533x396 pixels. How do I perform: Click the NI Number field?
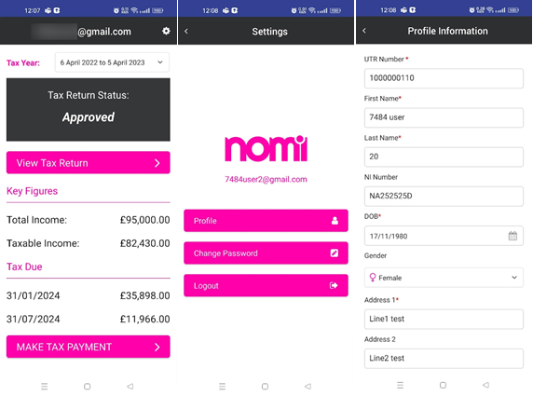coord(444,196)
